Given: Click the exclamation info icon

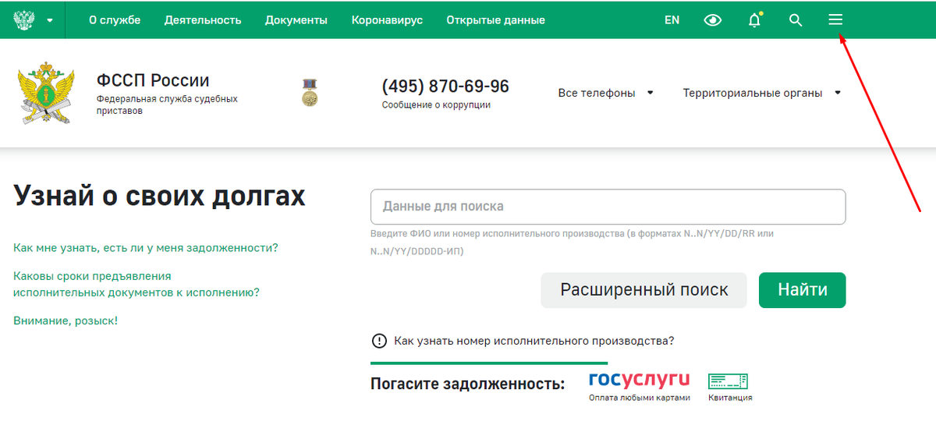Looking at the screenshot, I should [379, 341].
